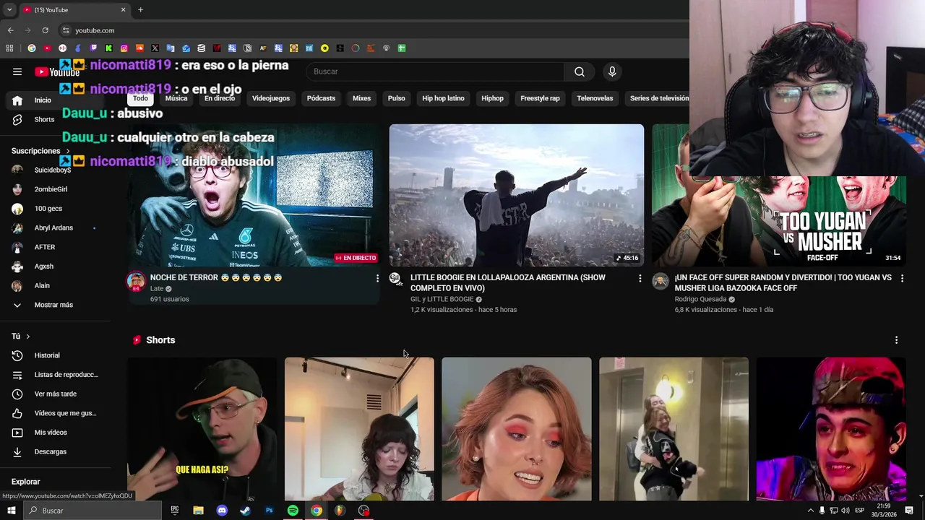Open the Google bookmark icon
This screenshot has height=520, width=925.
click(32, 48)
